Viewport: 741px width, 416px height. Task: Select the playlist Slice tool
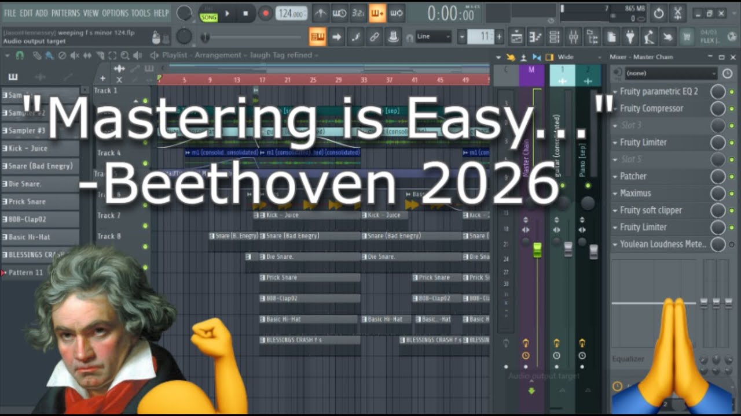100,55
